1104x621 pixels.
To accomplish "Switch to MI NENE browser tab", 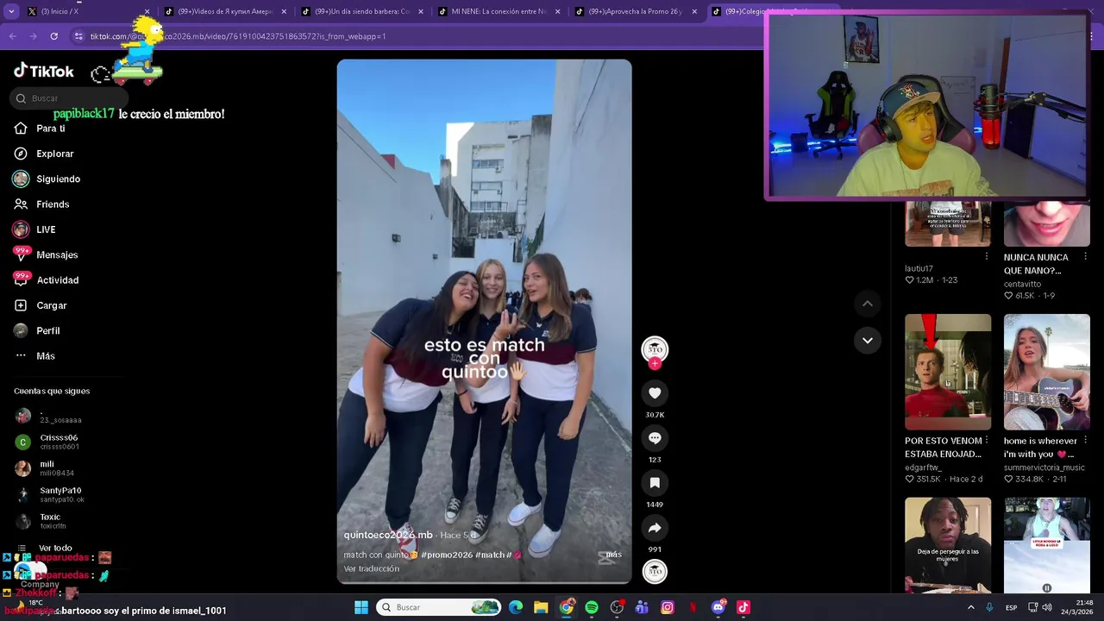I will 499,11.
